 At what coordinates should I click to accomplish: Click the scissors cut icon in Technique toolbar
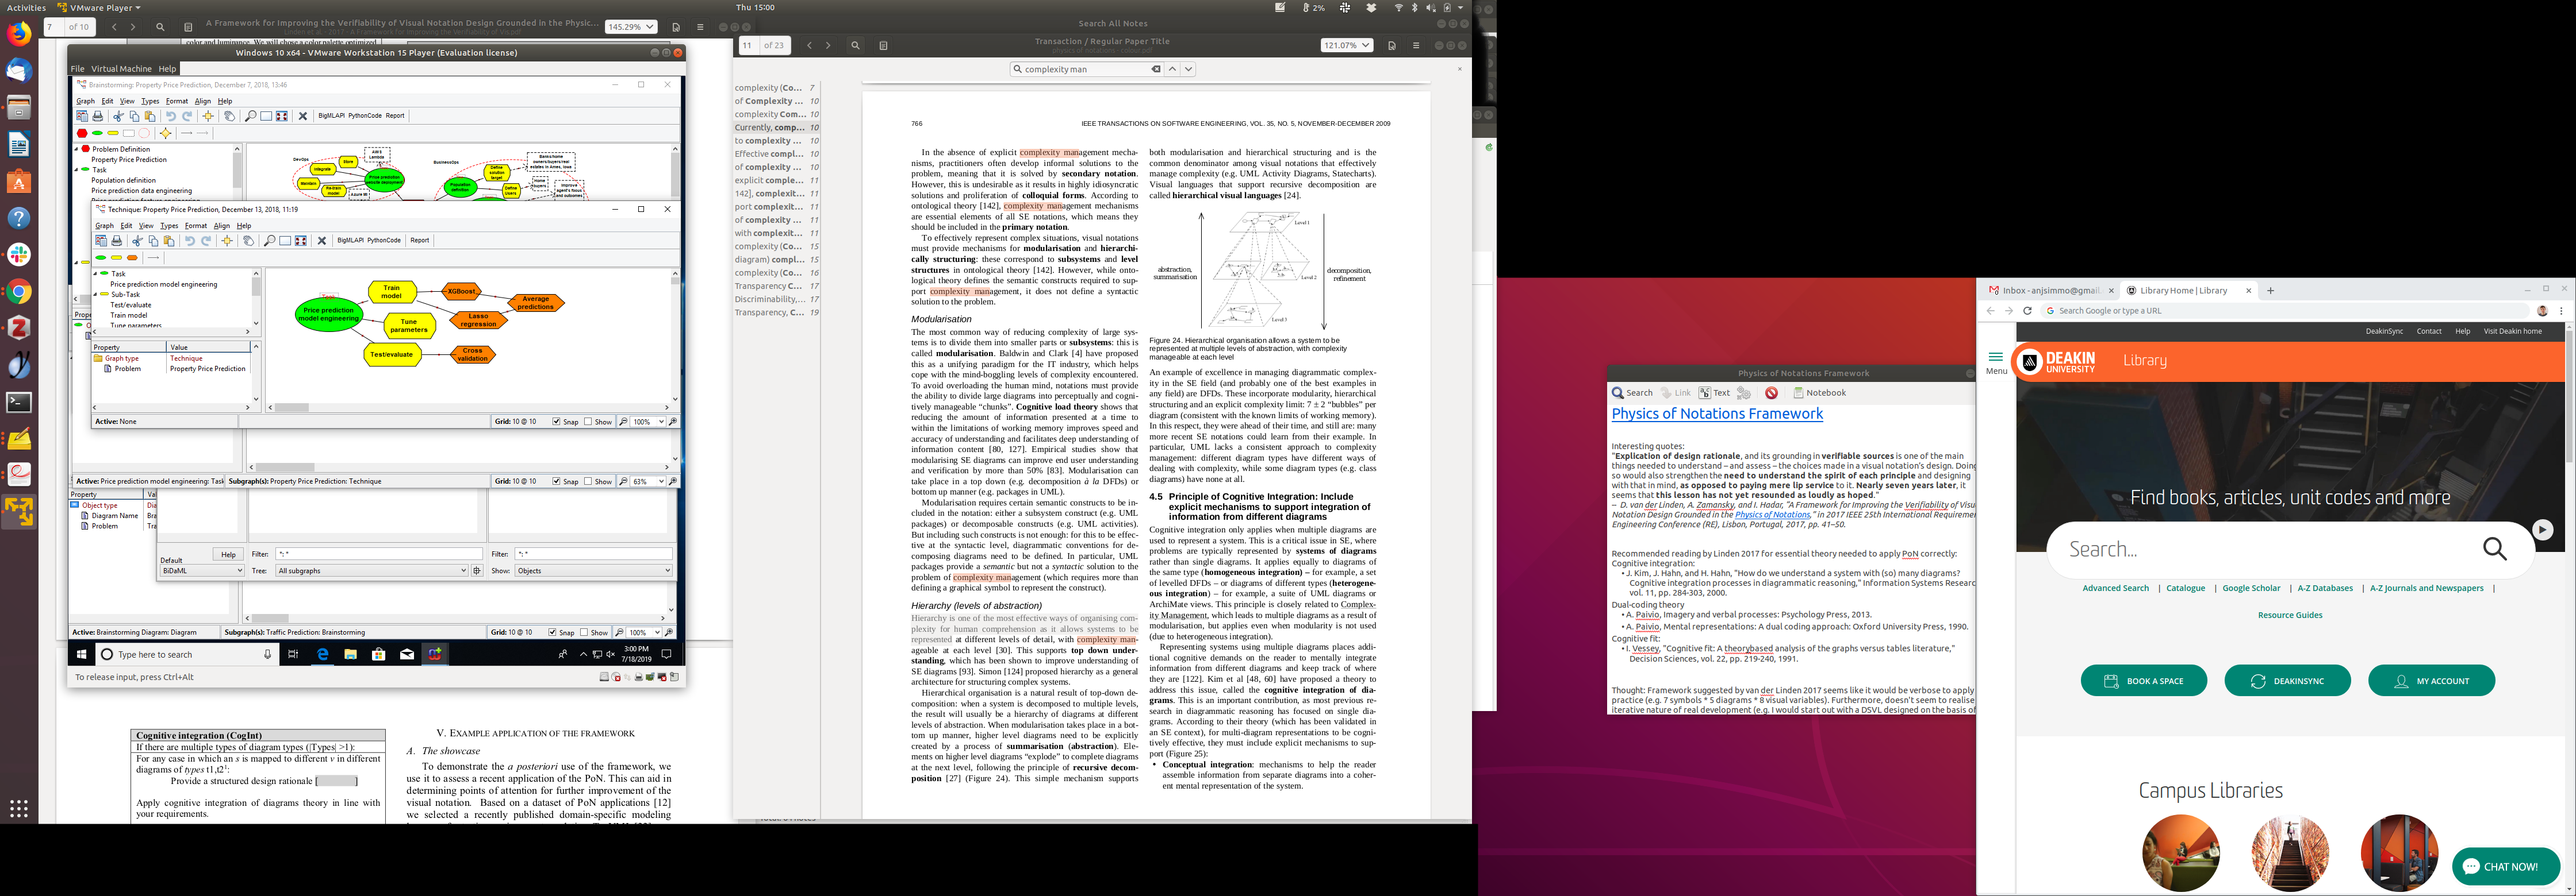(x=137, y=241)
